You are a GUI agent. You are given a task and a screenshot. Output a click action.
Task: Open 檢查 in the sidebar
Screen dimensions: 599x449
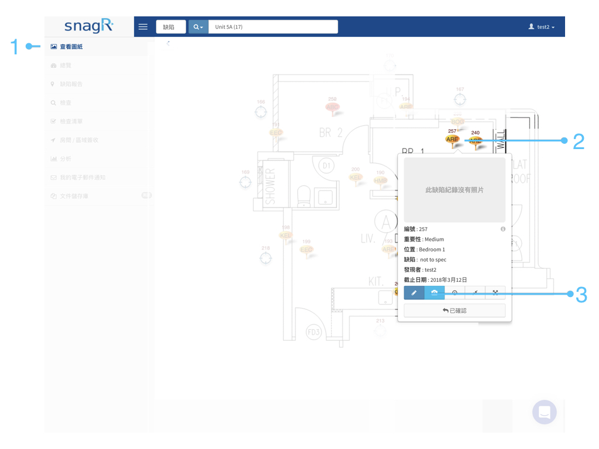click(97, 103)
